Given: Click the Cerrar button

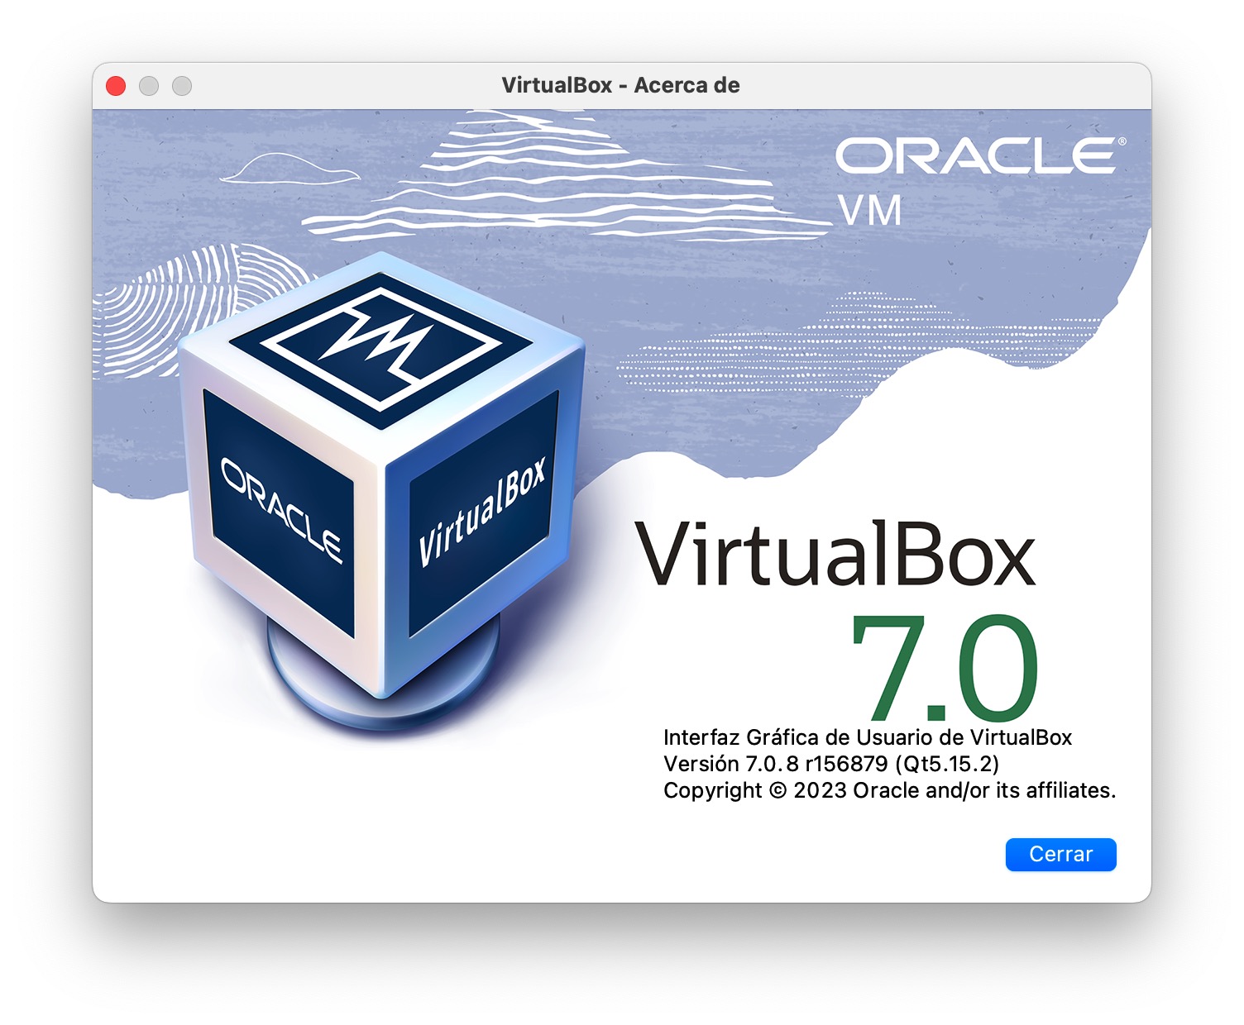Looking at the screenshot, I should pos(1060,854).
